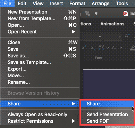Choose Send Presentation

click(x=107, y=114)
